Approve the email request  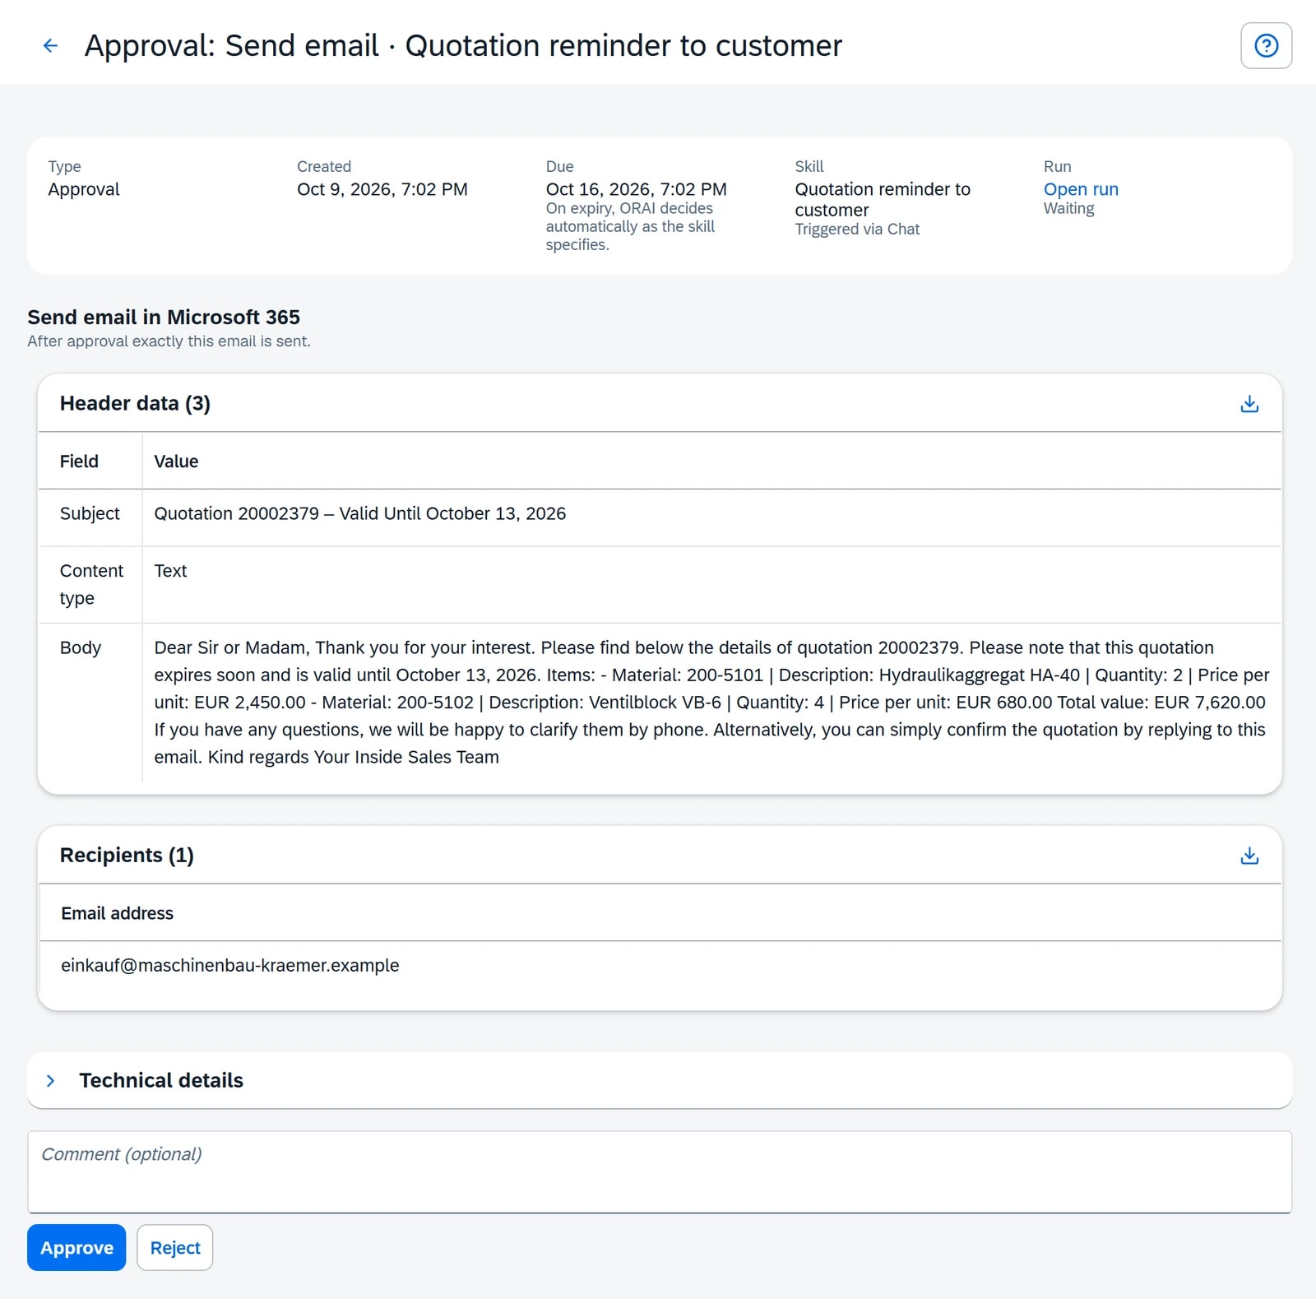[x=76, y=1247]
